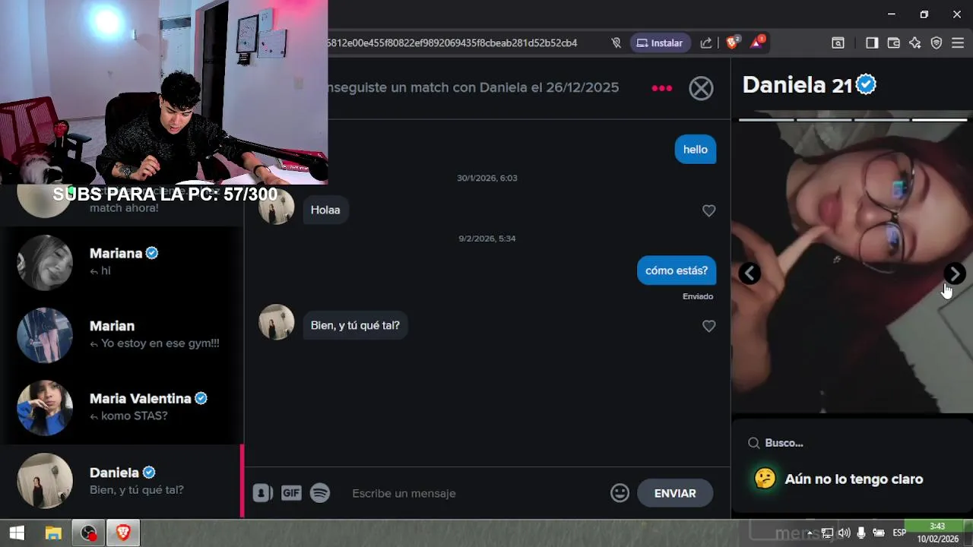This screenshot has width=973, height=547.
Task: Click Daniela's avatar beside 'Holaa'
Action: coord(277,207)
